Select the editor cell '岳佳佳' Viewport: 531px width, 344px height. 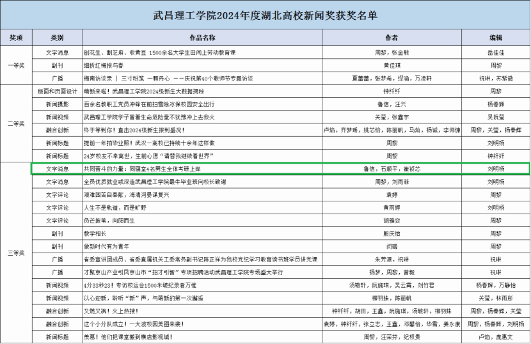click(x=496, y=52)
